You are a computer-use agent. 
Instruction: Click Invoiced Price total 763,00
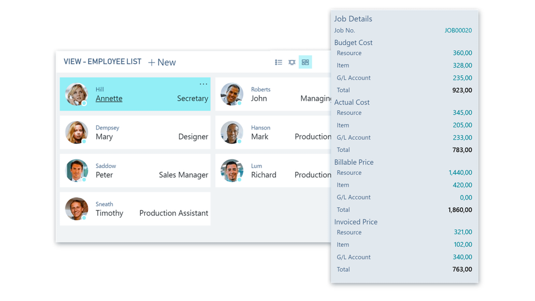(x=462, y=270)
